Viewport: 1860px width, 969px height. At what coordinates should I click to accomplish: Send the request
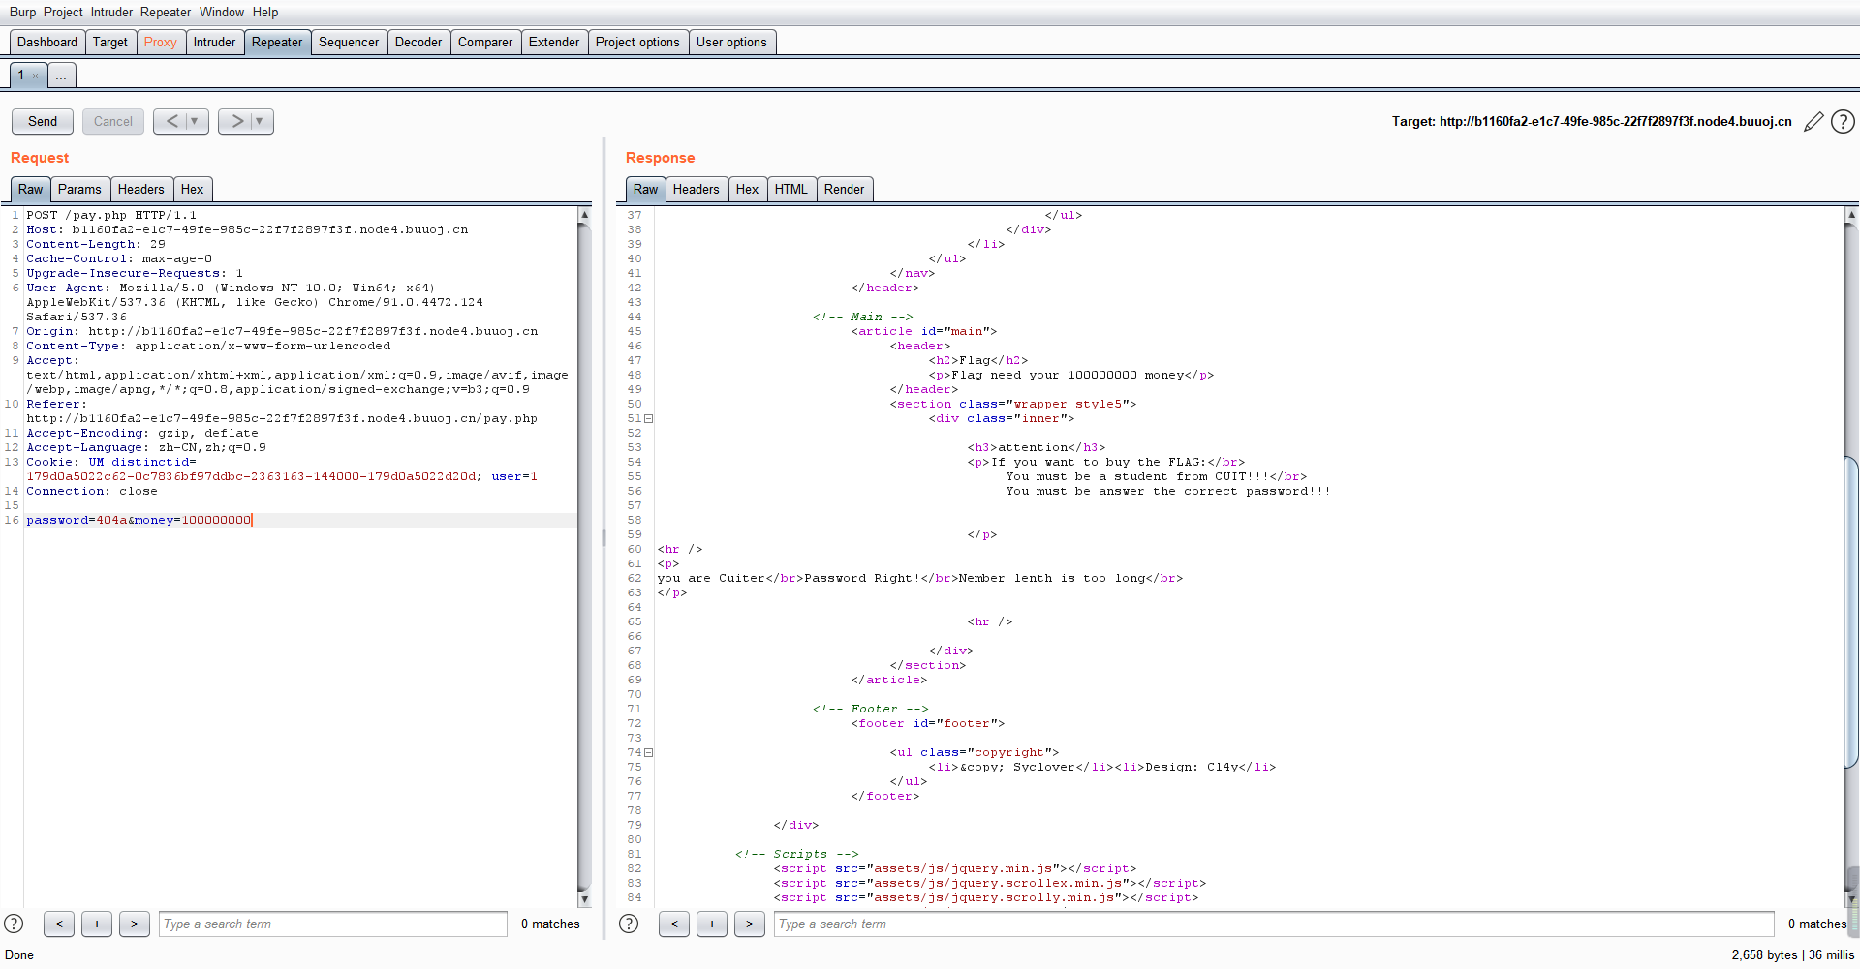coord(43,121)
